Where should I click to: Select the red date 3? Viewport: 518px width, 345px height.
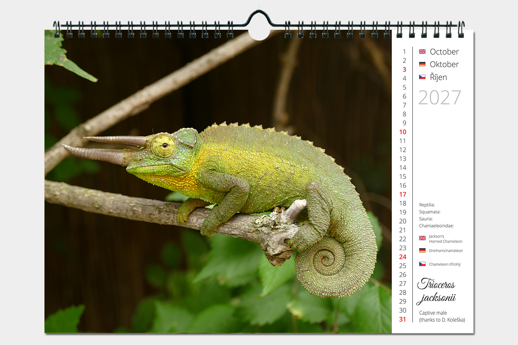point(404,69)
